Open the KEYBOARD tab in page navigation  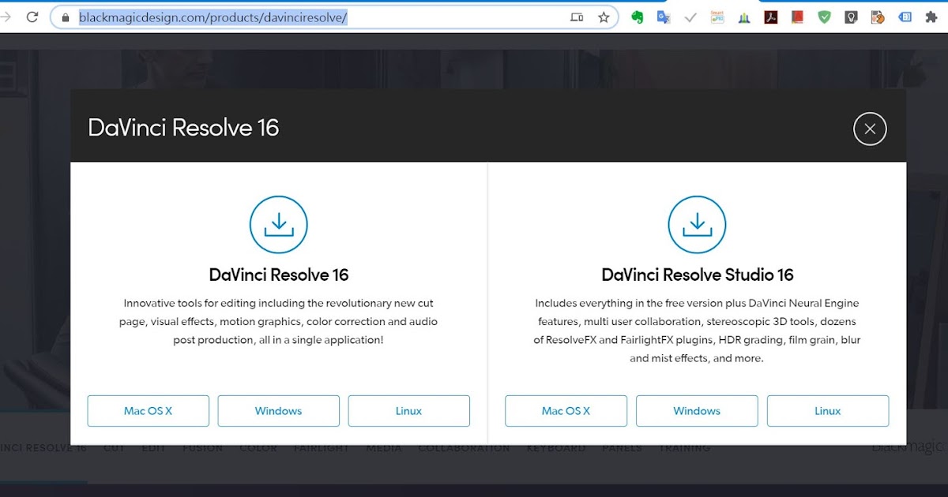pos(556,448)
